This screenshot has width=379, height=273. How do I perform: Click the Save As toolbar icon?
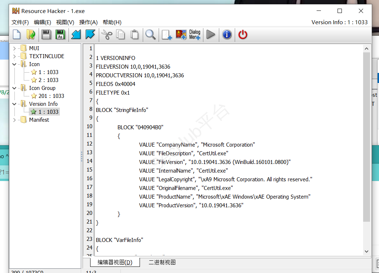[60, 35]
